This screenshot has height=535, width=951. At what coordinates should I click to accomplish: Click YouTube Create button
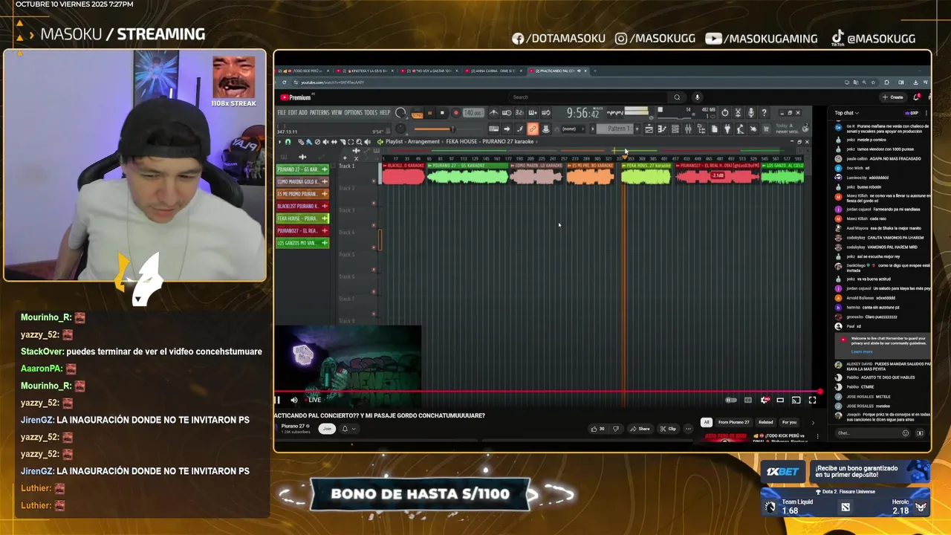point(893,97)
